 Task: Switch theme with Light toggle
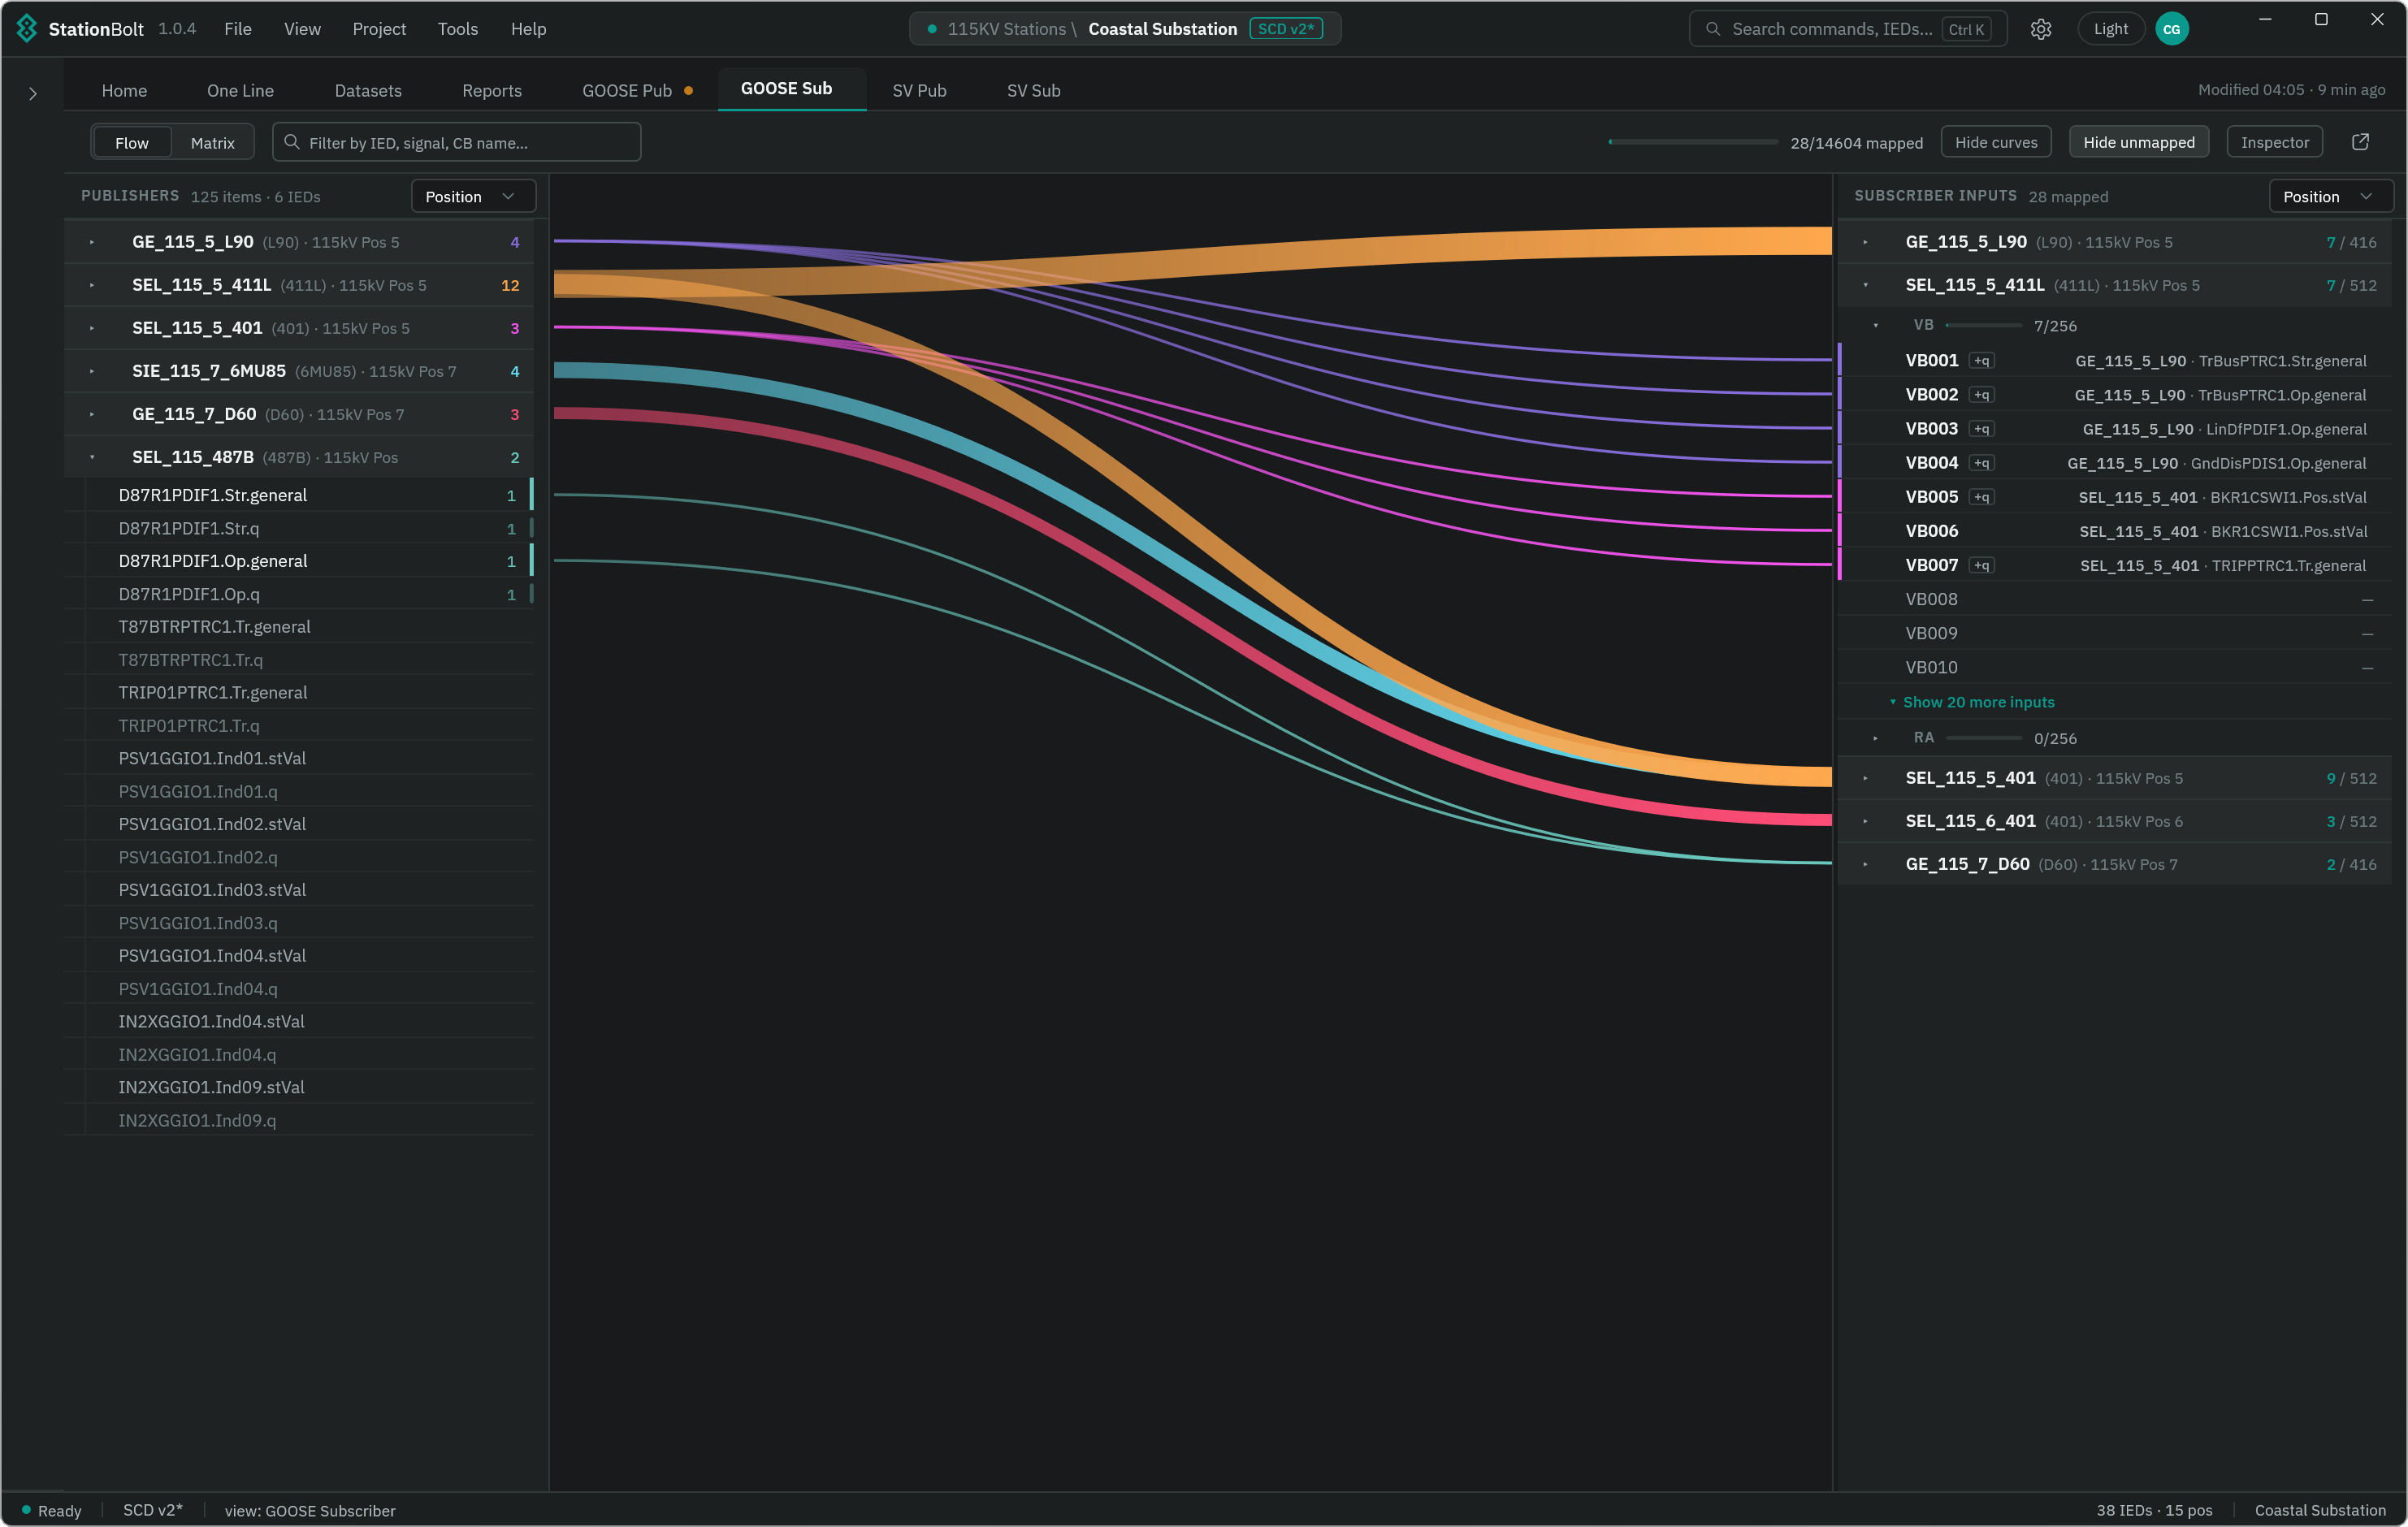[2110, 29]
